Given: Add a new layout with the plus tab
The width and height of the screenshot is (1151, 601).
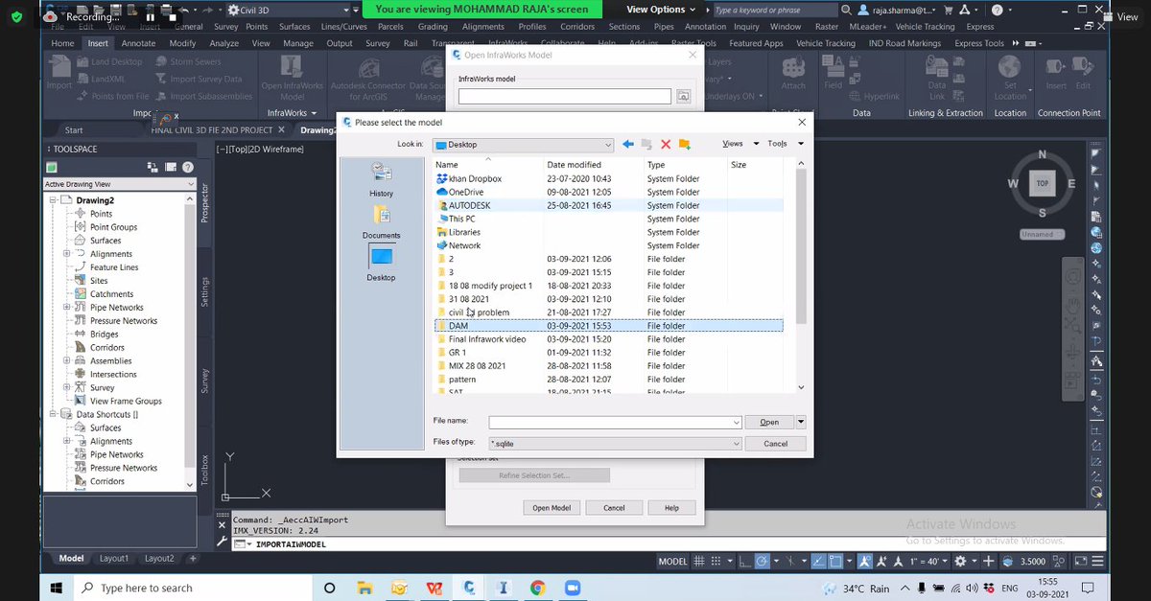Looking at the screenshot, I should click(x=193, y=558).
